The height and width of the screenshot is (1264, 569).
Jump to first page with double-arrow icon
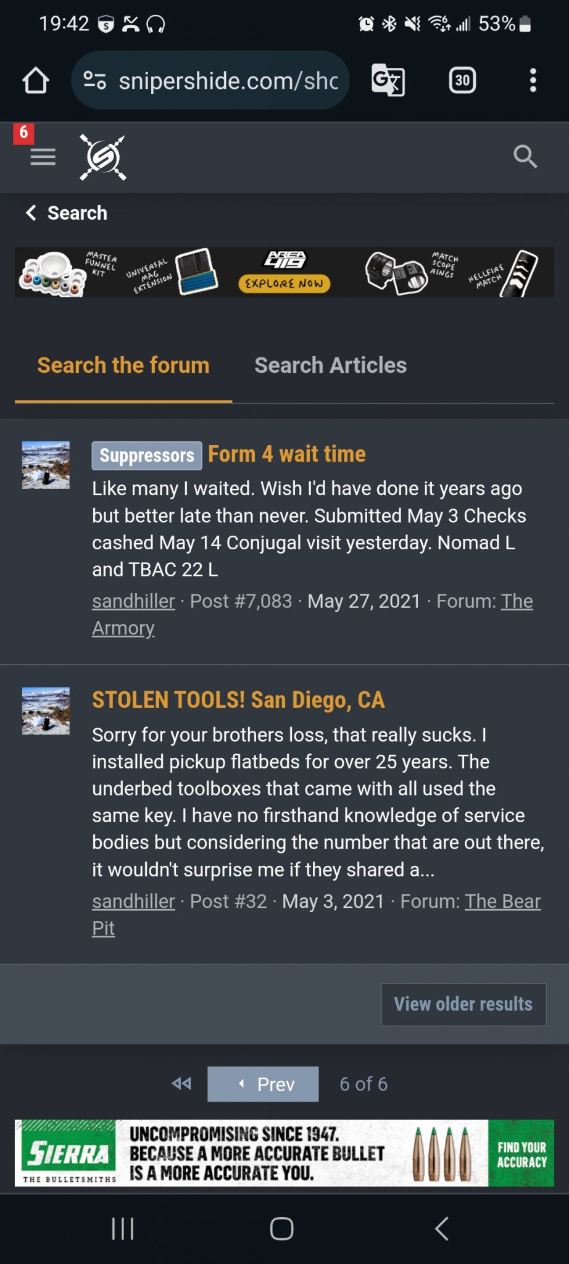(181, 1084)
